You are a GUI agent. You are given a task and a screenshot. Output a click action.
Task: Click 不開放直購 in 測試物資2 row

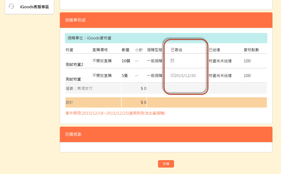coord(102,61)
